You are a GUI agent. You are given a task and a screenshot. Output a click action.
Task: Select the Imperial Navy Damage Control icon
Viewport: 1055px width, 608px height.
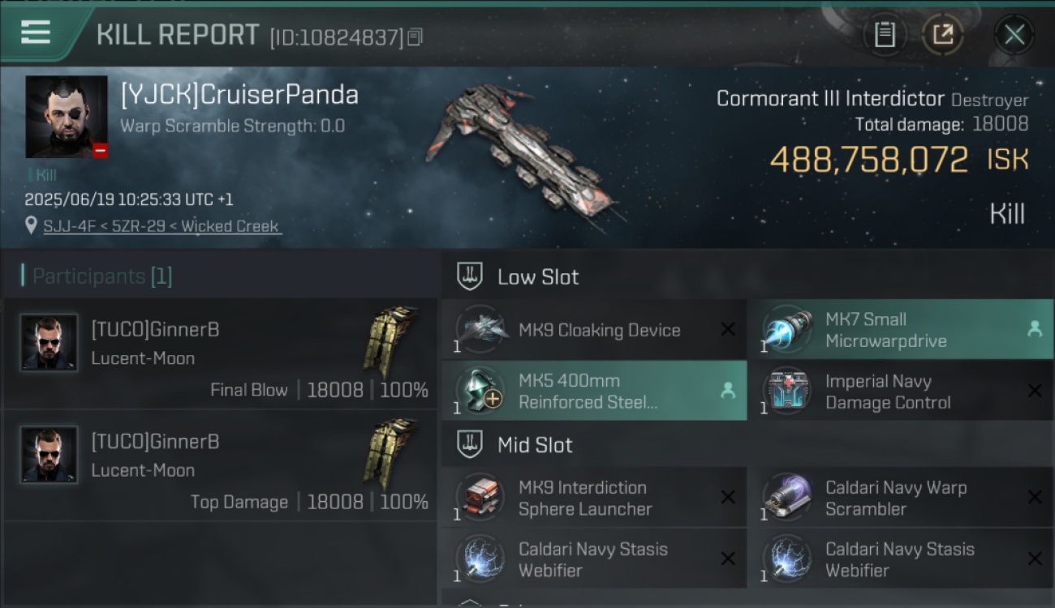click(x=787, y=391)
